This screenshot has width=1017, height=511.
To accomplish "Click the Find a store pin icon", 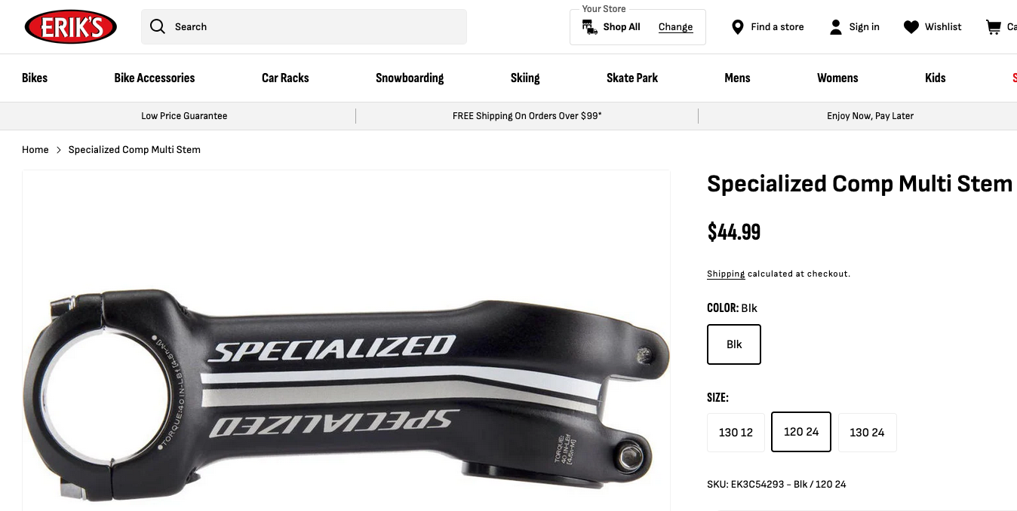I will pyautogui.click(x=738, y=27).
